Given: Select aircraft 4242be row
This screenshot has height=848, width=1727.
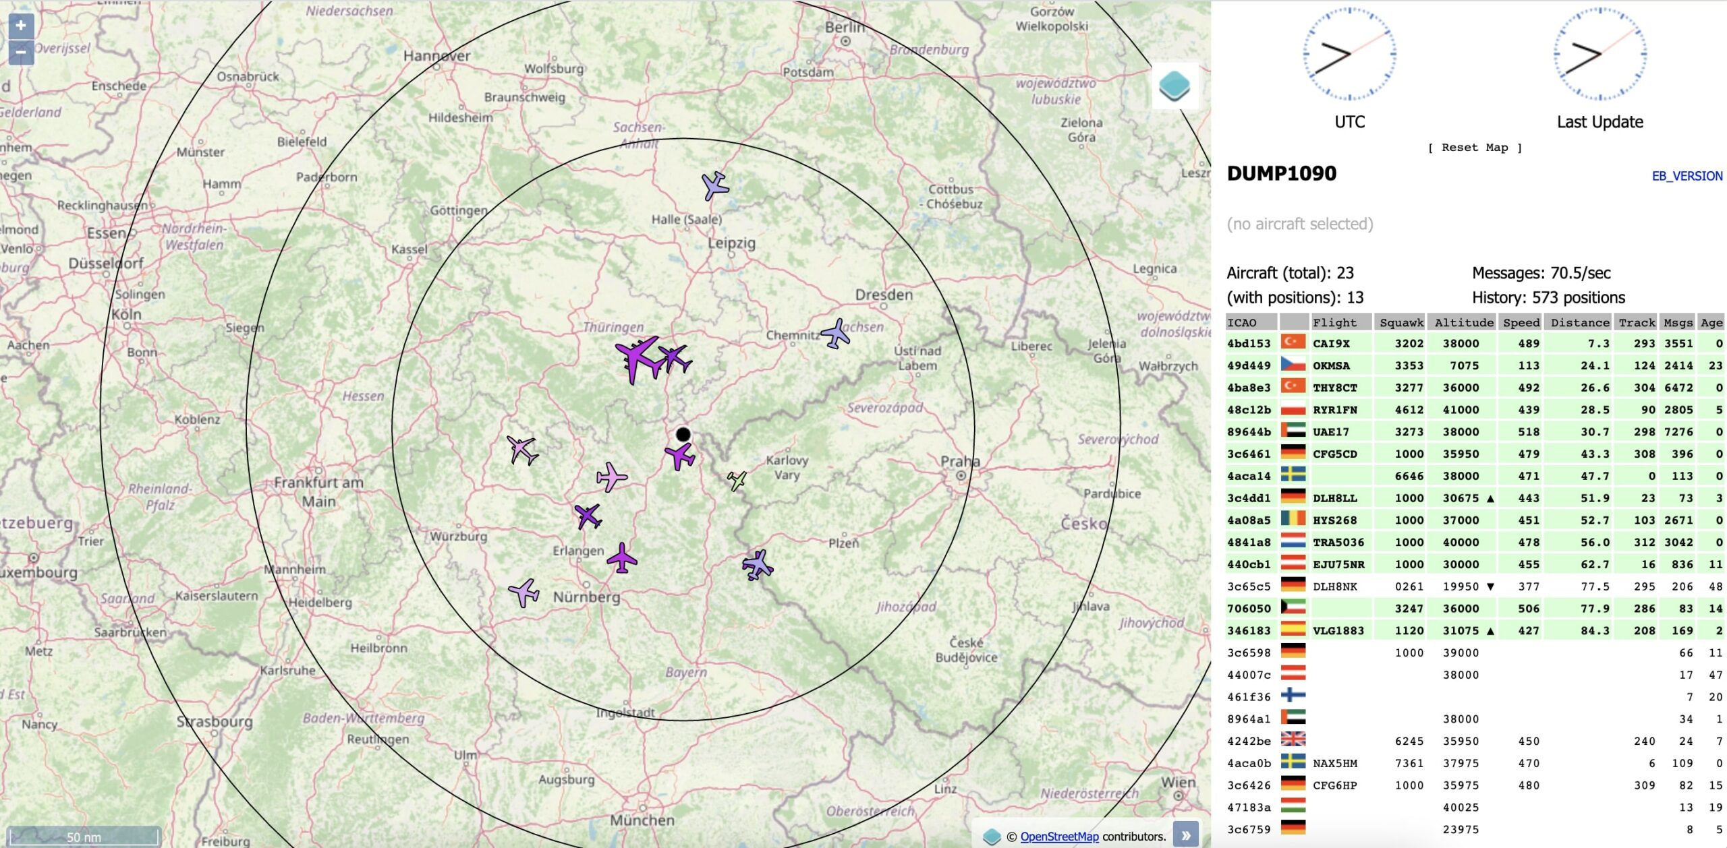Looking at the screenshot, I should (1475, 741).
